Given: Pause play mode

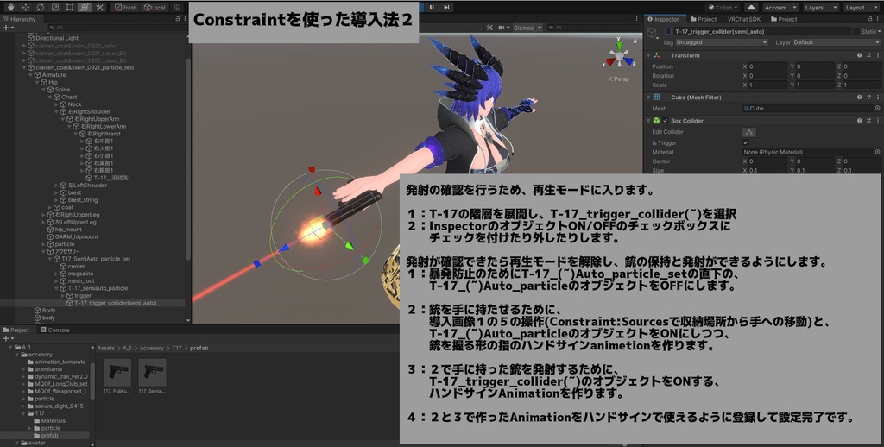Looking at the screenshot, I should click(x=432, y=7).
